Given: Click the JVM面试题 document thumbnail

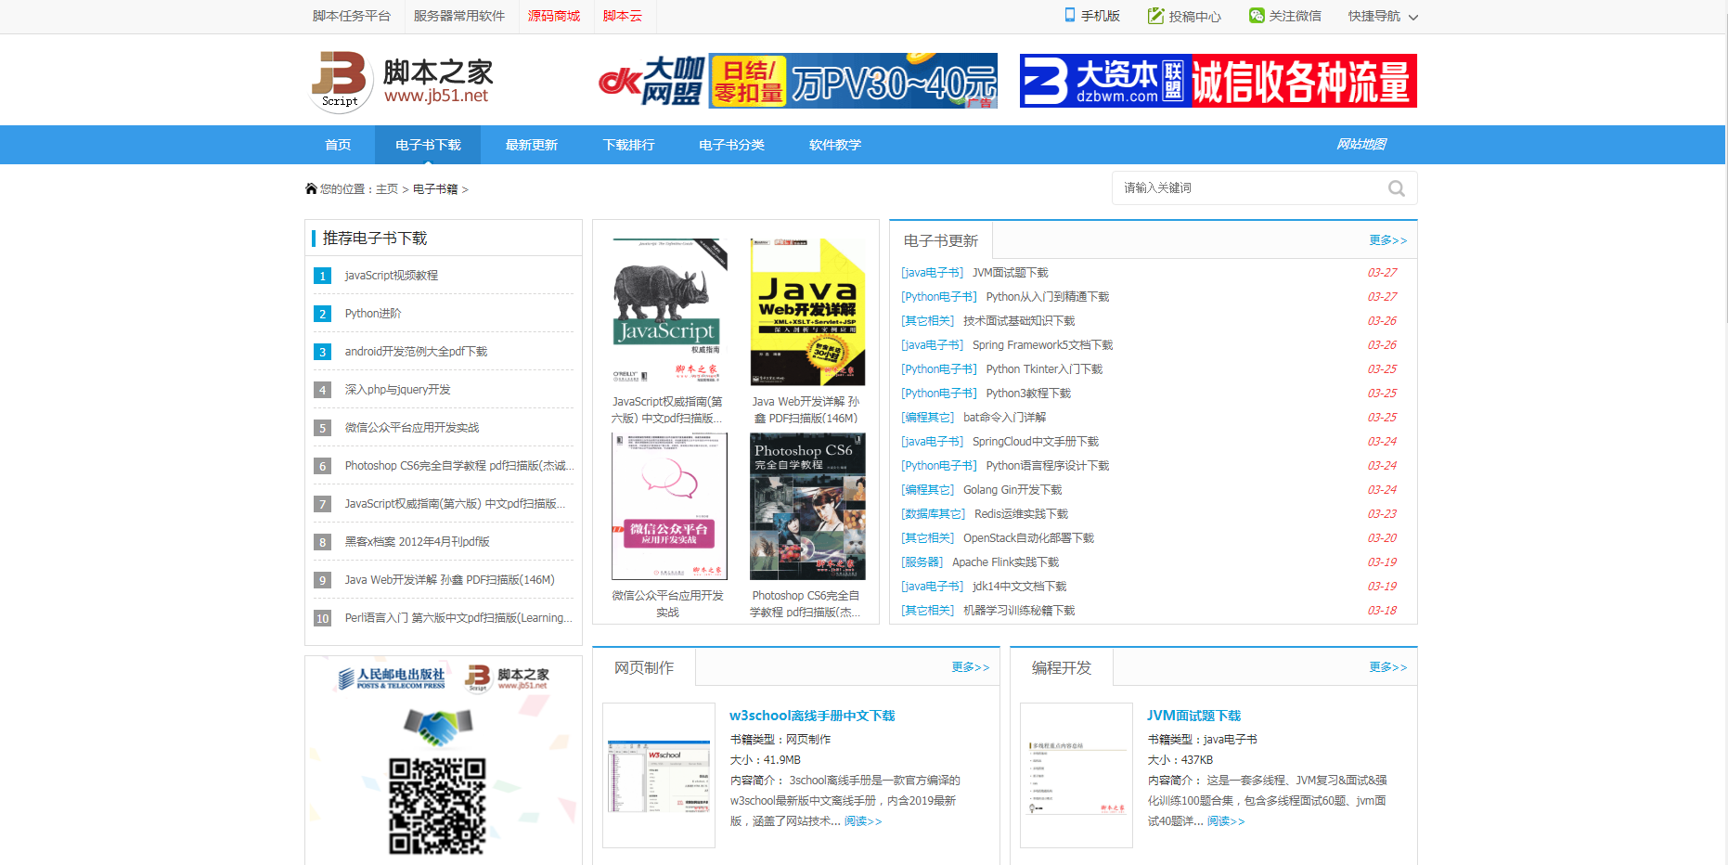Looking at the screenshot, I should [x=1077, y=775].
